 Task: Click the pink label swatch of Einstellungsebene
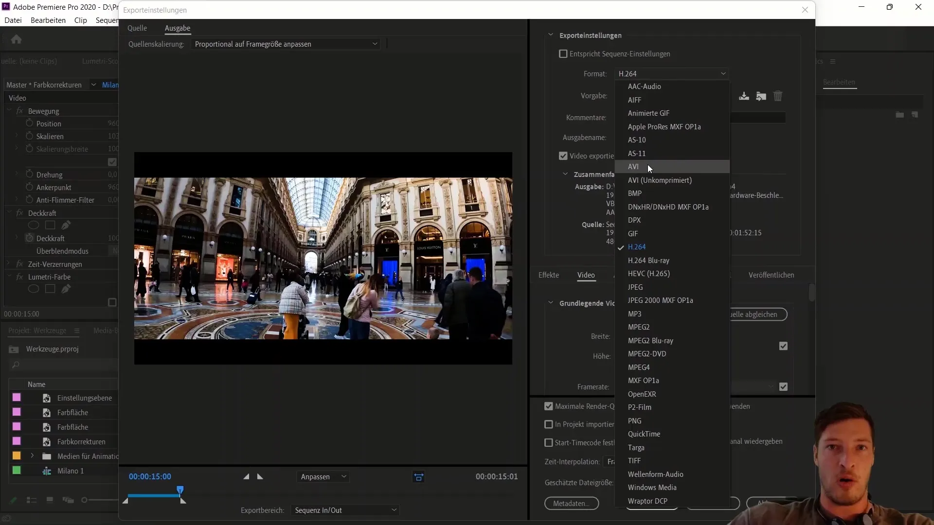pyautogui.click(x=17, y=398)
